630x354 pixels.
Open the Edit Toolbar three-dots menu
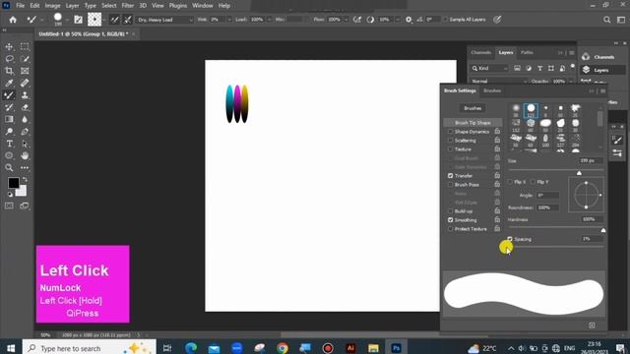point(25,168)
